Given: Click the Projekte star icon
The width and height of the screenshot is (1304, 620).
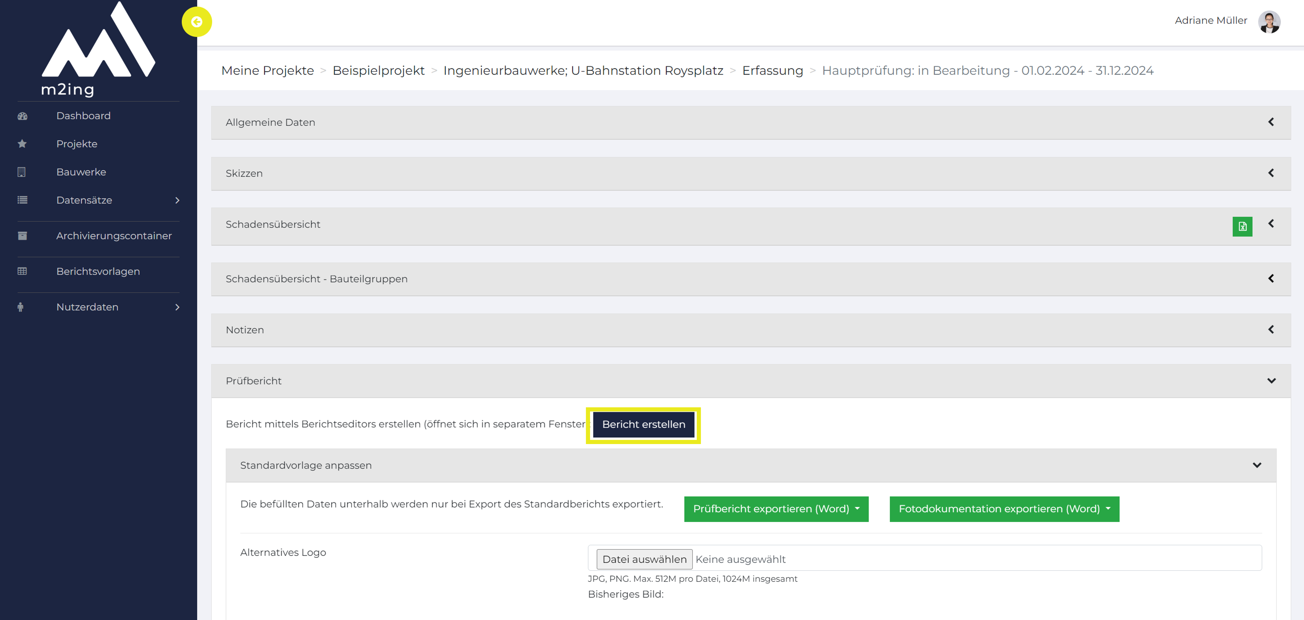Looking at the screenshot, I should click(22, 144).
